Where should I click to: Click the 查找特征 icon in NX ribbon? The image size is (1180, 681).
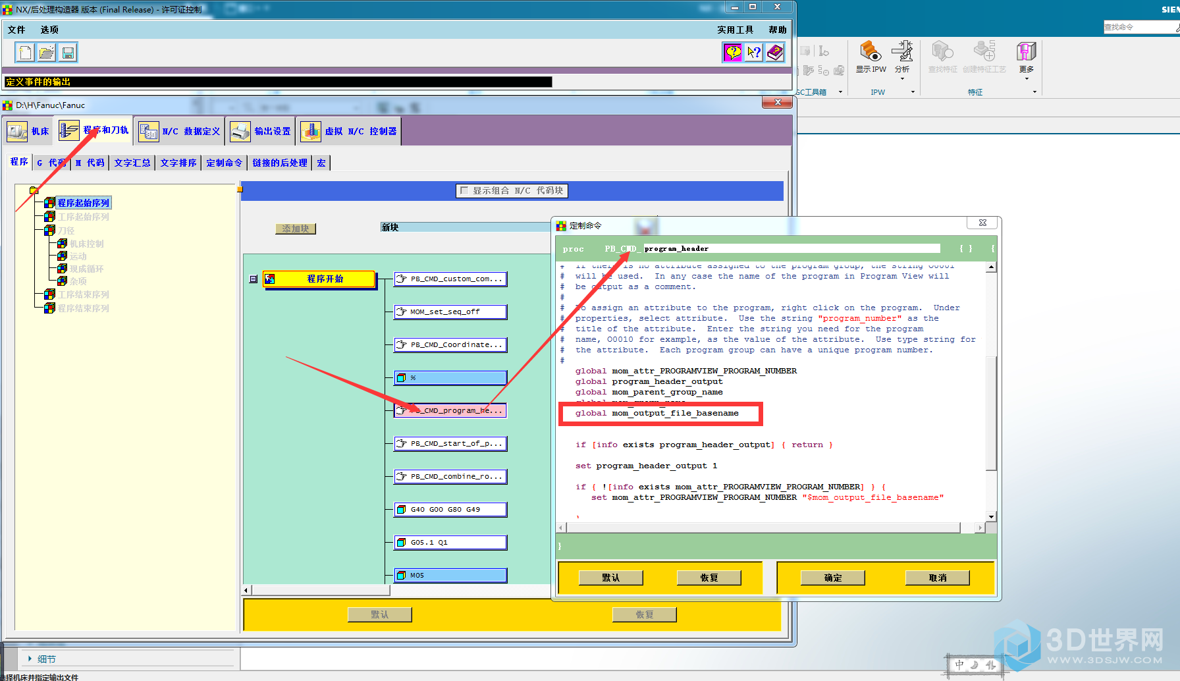942,51
